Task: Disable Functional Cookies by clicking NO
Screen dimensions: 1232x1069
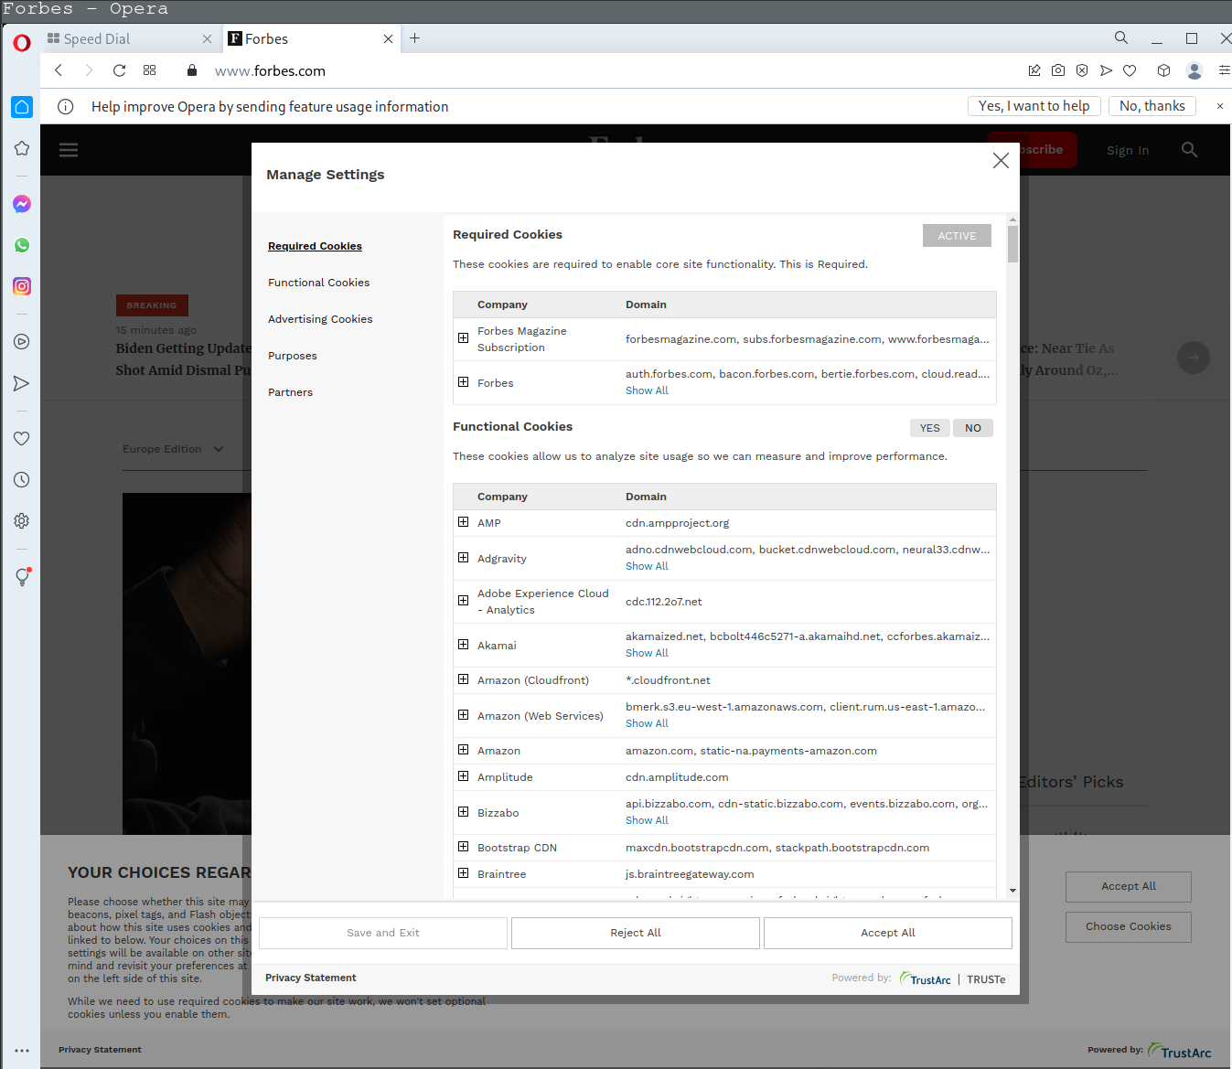Action: (972, 428)
